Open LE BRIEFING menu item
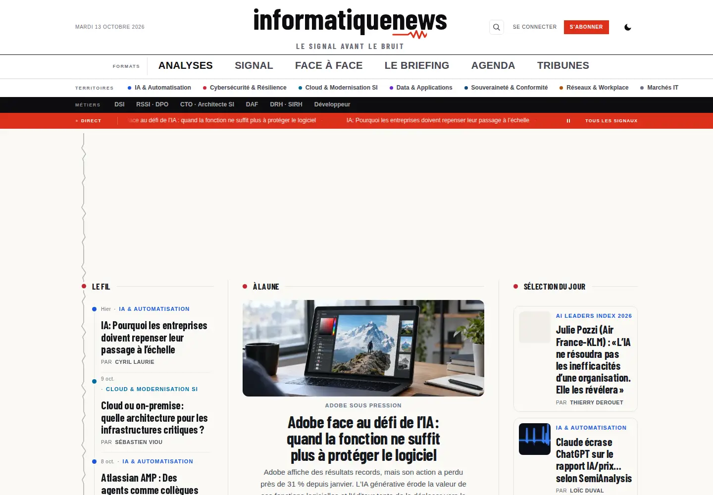The width and height of the screenshot is (713, 495). 417,65
